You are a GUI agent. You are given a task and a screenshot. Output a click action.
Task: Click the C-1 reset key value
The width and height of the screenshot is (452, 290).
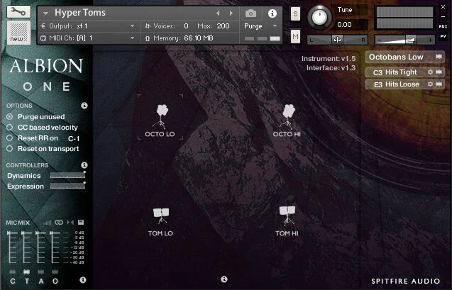pyautogui.click(x=74, y=138)
